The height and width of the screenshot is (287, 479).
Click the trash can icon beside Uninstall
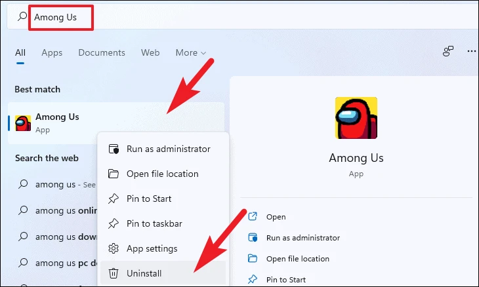pos(114,273)
